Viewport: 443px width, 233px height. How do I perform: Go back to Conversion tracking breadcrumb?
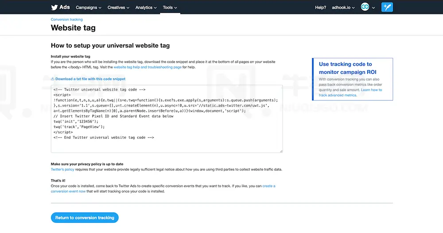click(67, 19)
